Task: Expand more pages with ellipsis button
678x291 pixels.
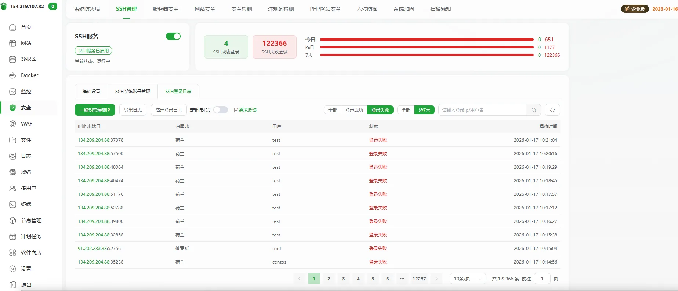Action: click(402, 279)
